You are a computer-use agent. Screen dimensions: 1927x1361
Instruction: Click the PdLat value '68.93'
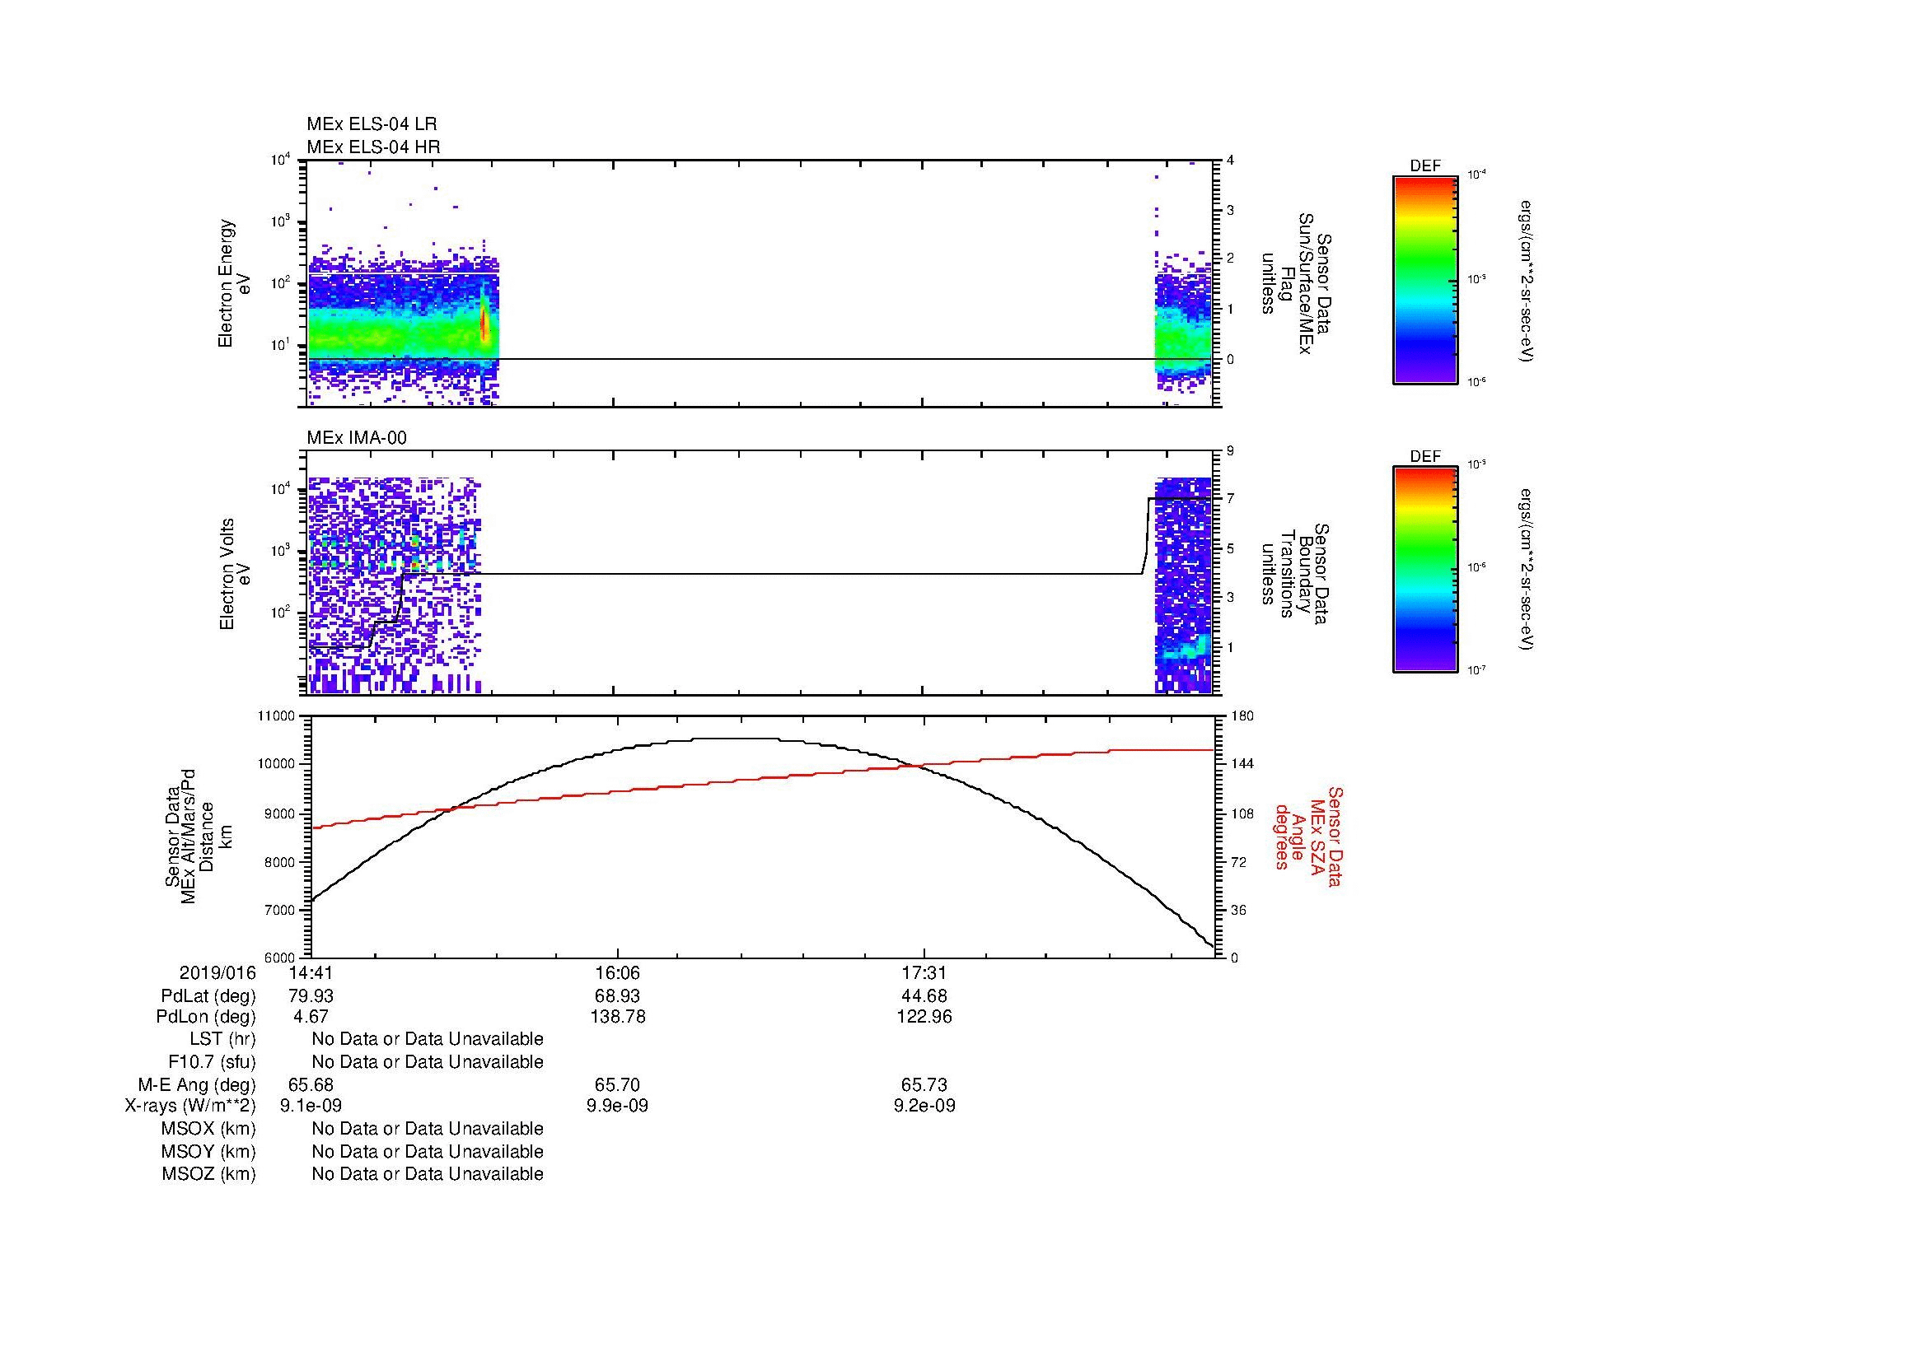click(618, 996)
